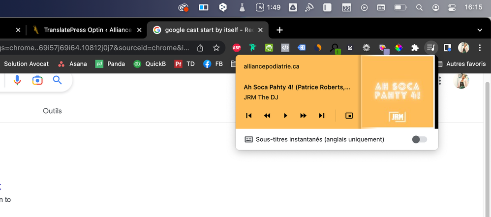491x217 pixels.
Task: Open the Panda bookmark
Action: (x=110, y=64)
